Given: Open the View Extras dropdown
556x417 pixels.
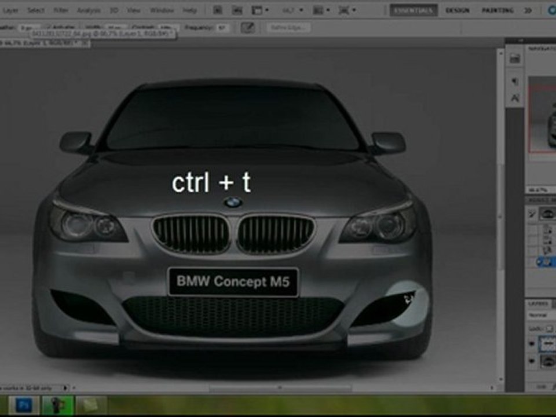Looking at the screenshot, I should tap(260, 10).
